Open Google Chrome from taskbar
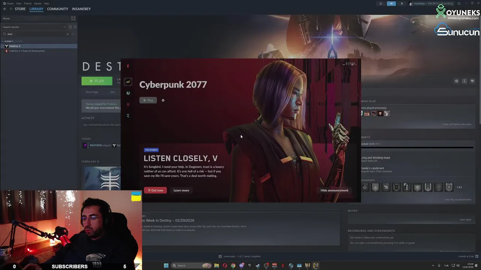This screenshot has height=270, width=481. 233,265
